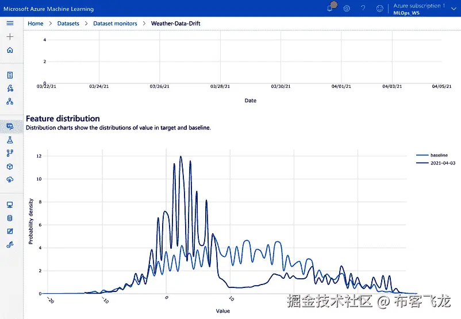Open Automated ML lightning icon

10,88
